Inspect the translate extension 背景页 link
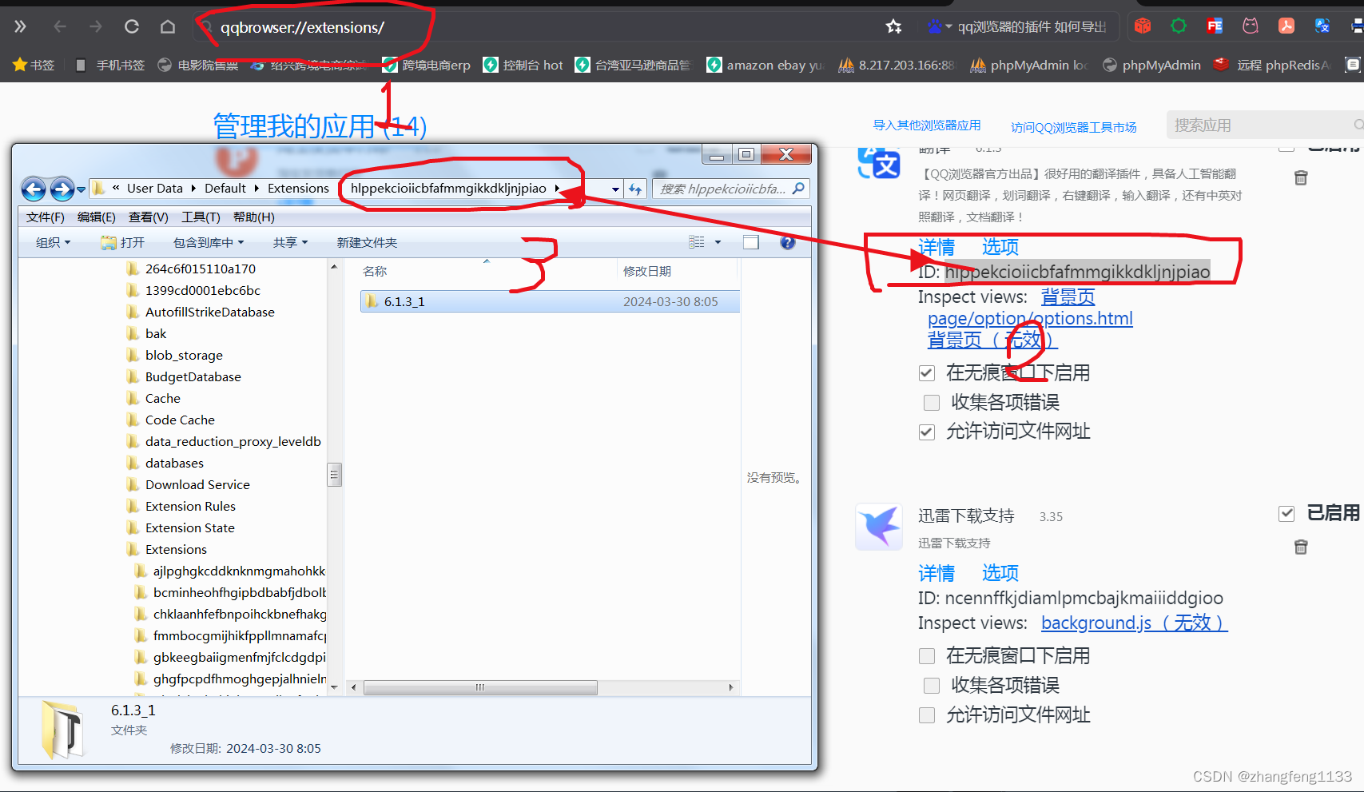The image size is (1364, 792). point(1068,297)
